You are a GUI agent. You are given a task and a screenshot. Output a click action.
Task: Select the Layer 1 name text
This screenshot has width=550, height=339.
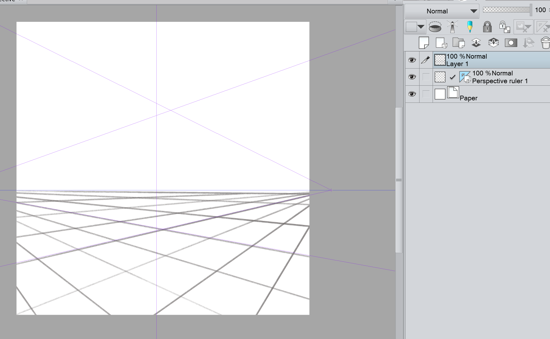(457, 64)
